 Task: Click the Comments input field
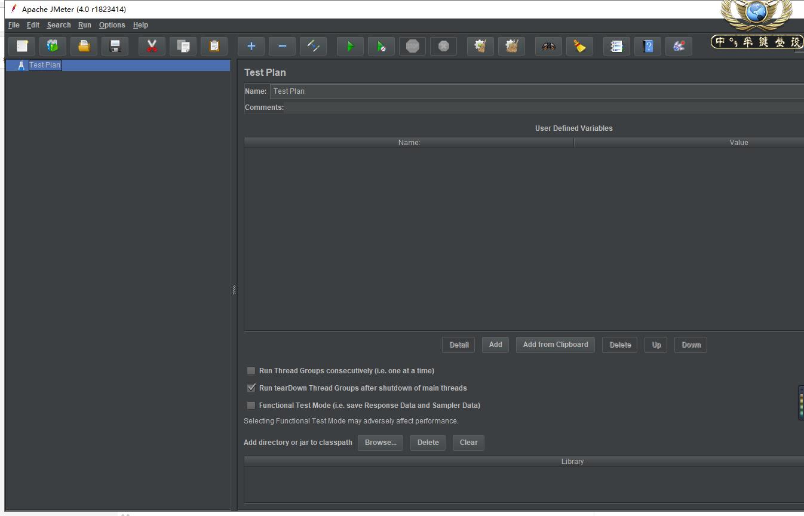(545, 107)
